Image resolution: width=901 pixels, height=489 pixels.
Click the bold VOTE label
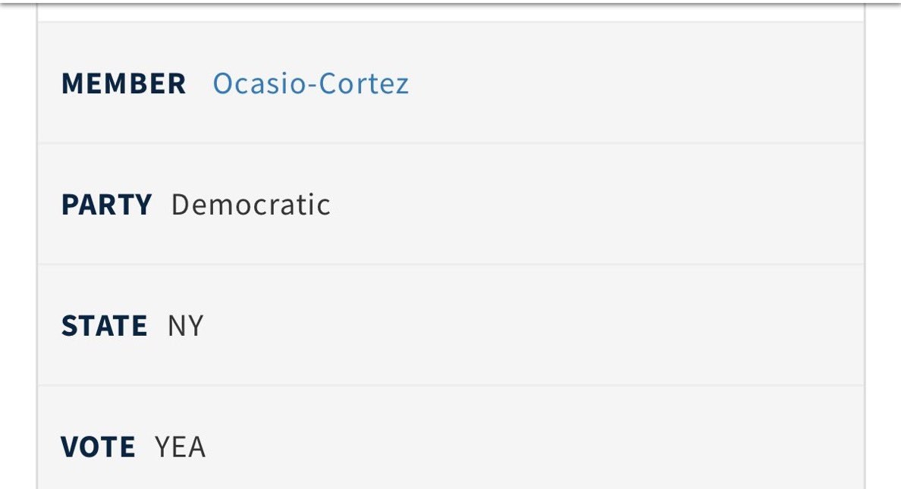[98, 447]
